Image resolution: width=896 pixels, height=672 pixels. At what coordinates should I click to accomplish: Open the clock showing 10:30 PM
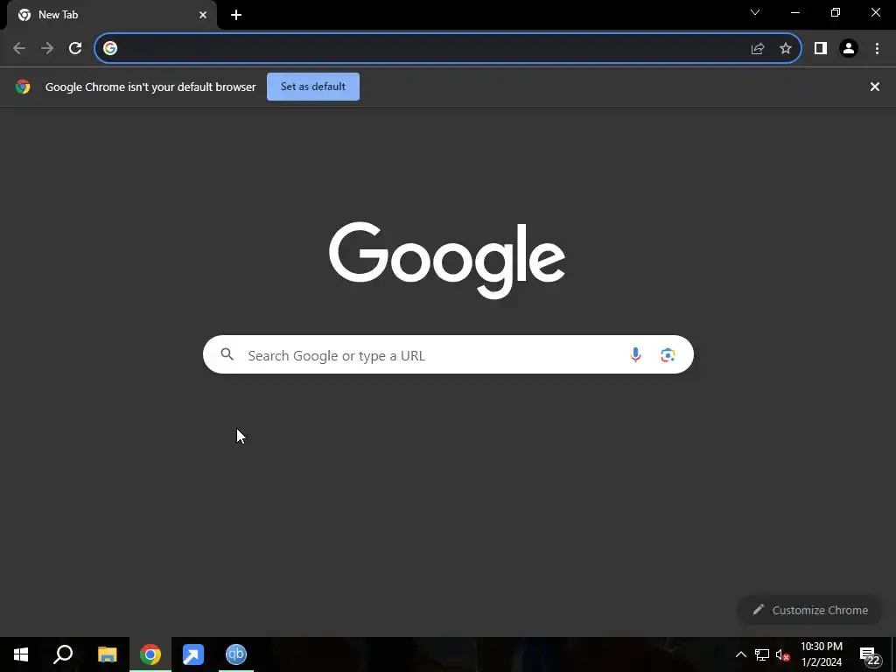coord(822,654)
